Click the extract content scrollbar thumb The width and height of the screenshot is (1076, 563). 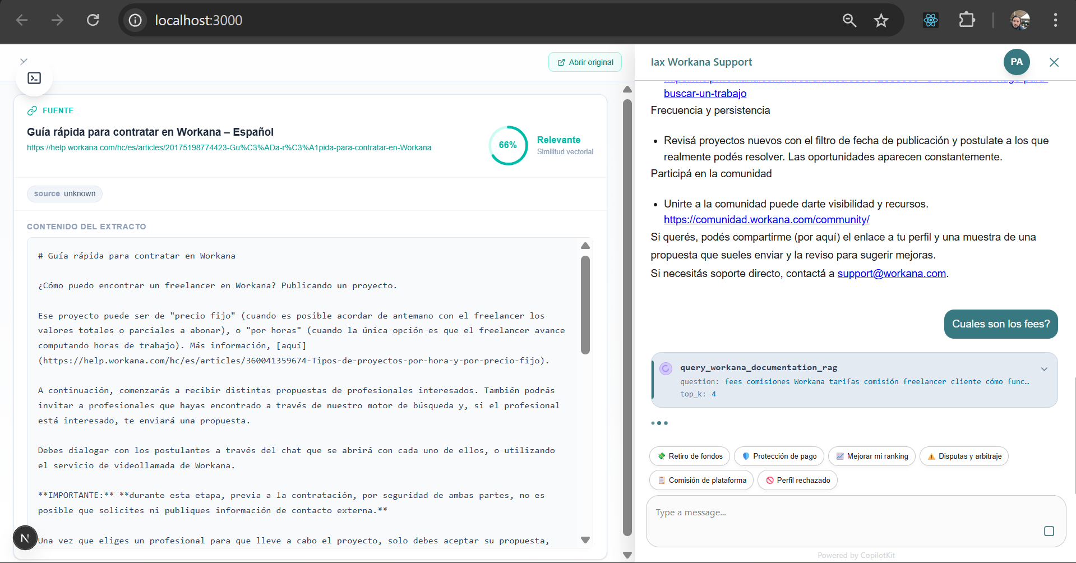pyautogui.click(x=585, y=305)
